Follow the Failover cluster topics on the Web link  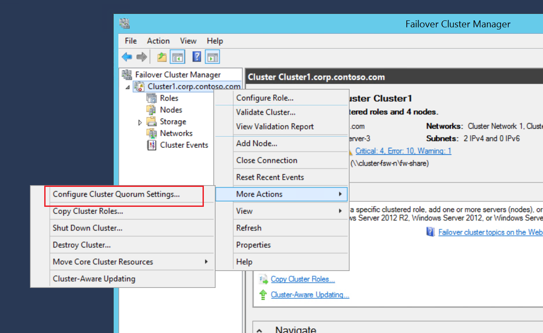(490, 232)
